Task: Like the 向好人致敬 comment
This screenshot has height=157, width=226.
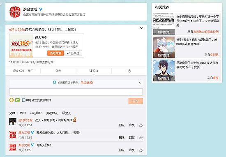Action: pyautogui.click(x=141, y=150)
